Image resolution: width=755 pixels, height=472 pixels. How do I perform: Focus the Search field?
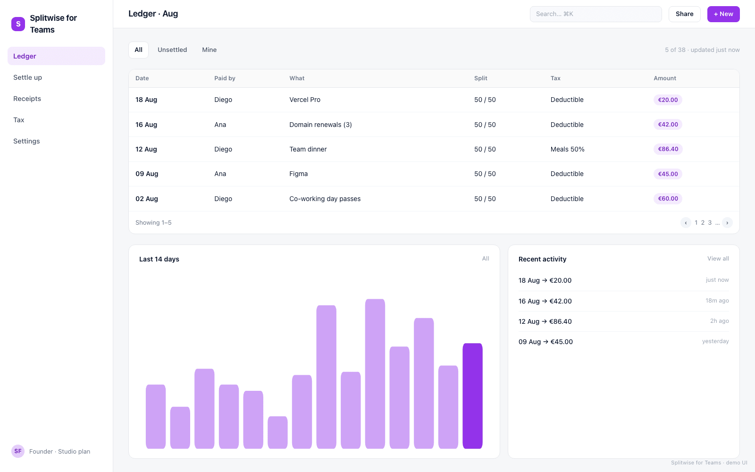[x=596, y=14]
